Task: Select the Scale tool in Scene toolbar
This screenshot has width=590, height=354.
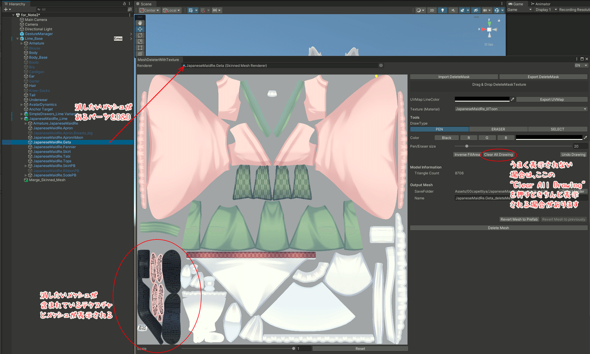Action: tap(140, 42)
